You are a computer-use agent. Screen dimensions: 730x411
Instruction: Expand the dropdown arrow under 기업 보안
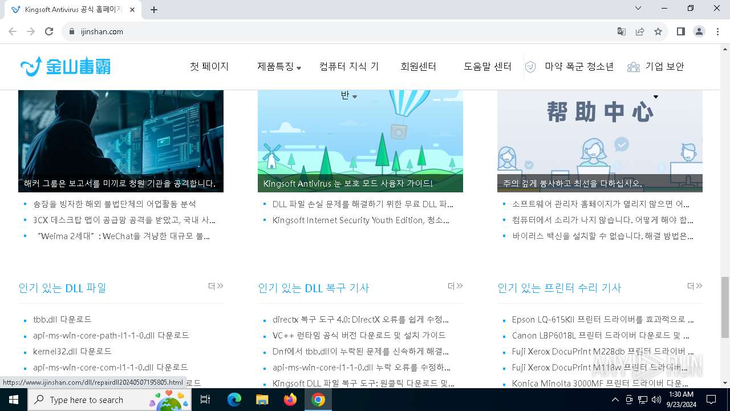[x=656, y=96]
